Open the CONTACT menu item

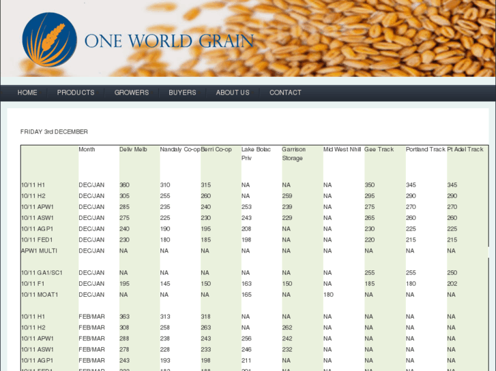[285, 93]
